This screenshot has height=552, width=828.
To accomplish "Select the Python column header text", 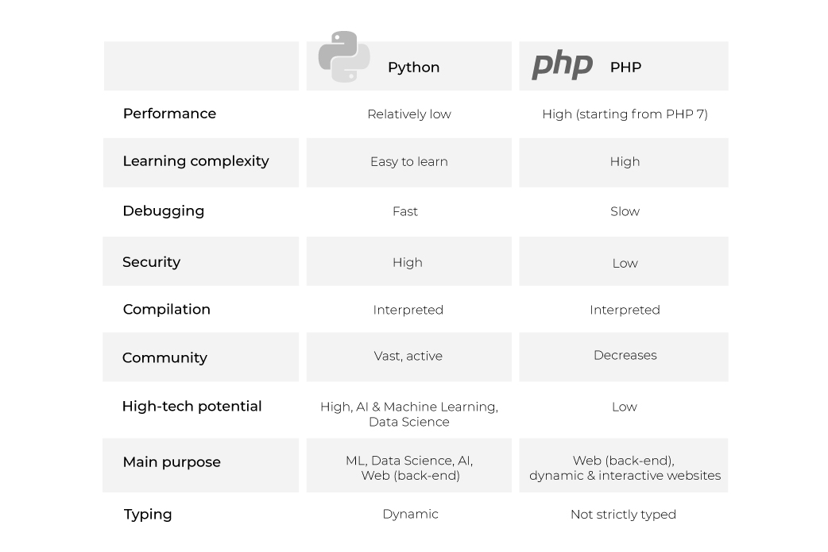I will 413,68.
